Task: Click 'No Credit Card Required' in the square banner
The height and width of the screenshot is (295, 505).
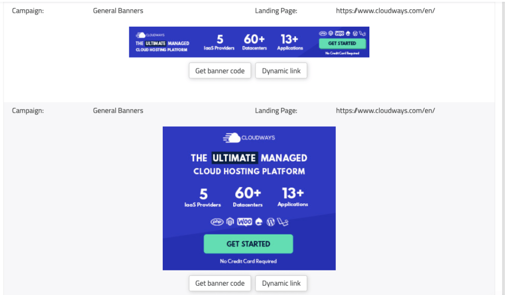Action: [x=249, y=261]
